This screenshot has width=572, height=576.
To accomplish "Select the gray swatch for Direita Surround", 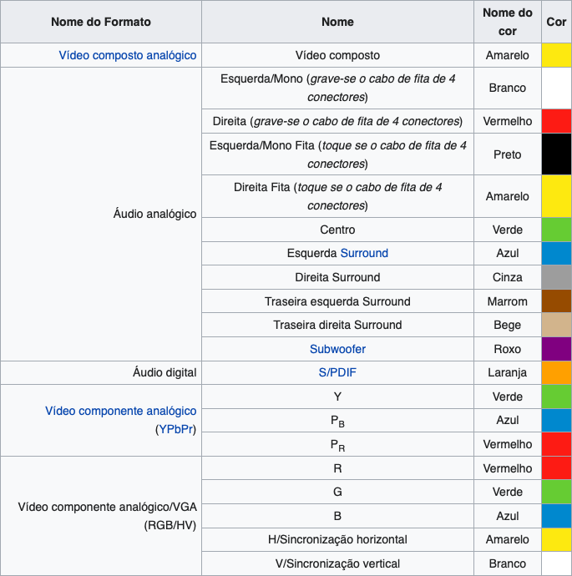I will (x=556, y=277).
